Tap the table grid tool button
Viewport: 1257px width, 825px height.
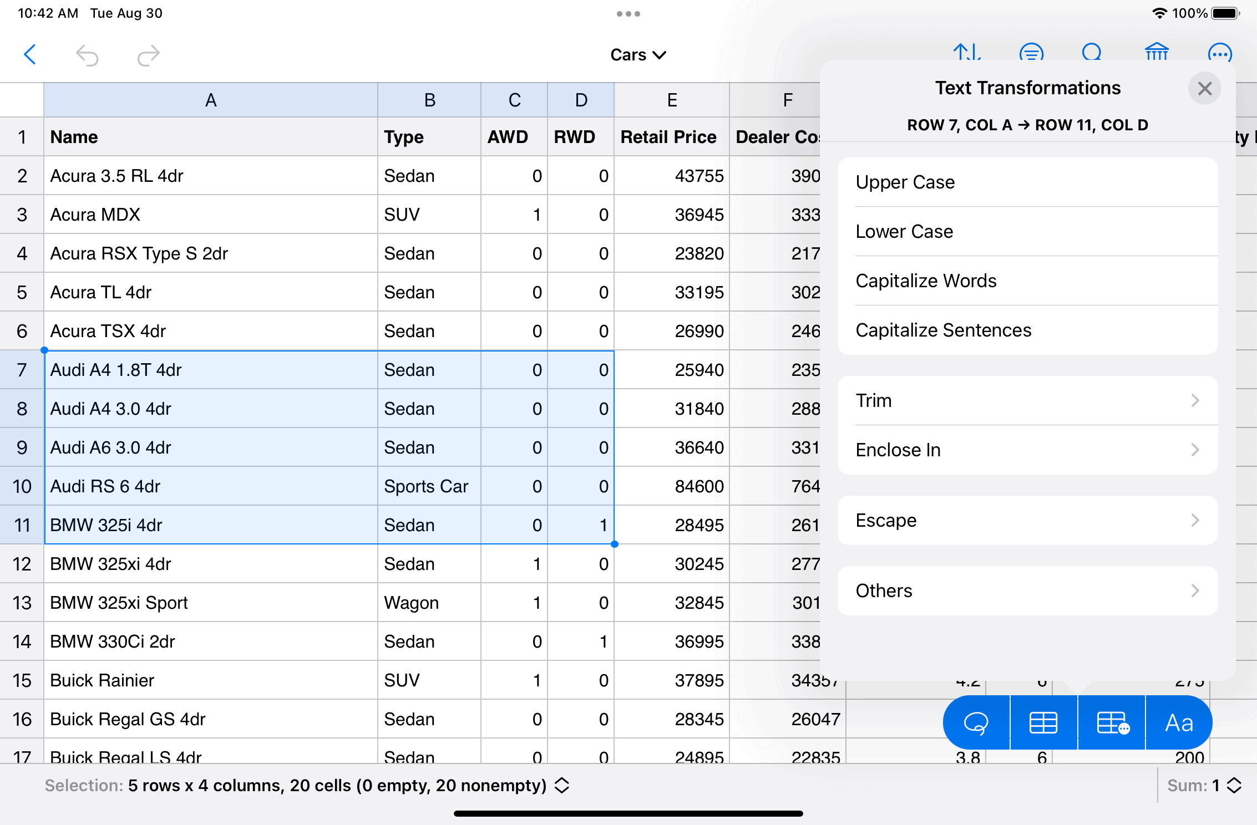1043,722
